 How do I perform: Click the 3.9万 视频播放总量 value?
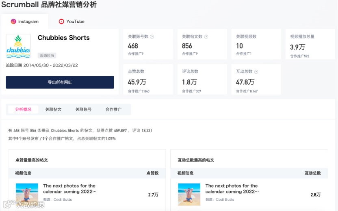click(298, 47)
